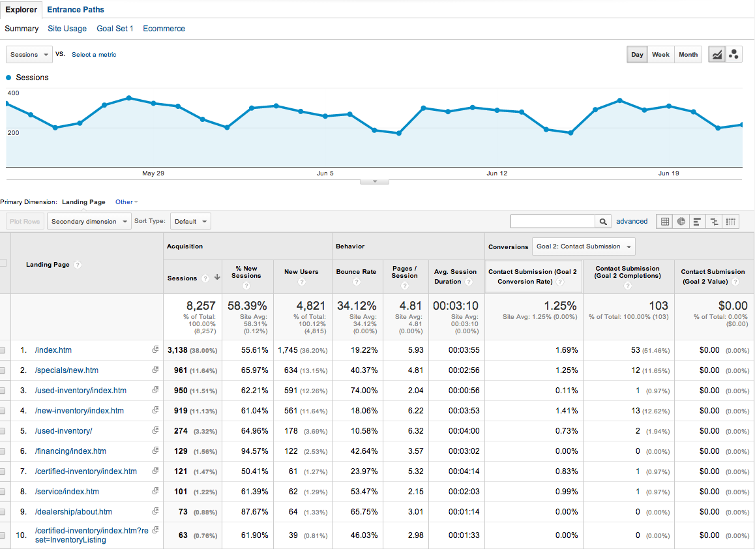Open the Secondary dimension dropdown
755x551 pixels.
tap(89, 221)
